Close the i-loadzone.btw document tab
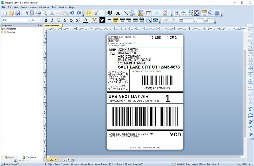The height and width of the screenshot is (166, 254). click(61, 25)
